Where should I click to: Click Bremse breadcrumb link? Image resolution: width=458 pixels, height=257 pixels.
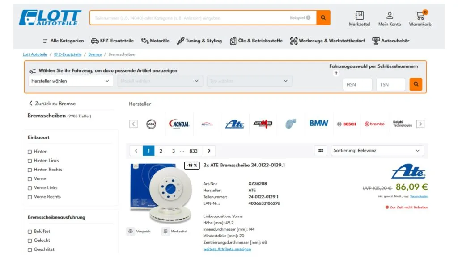(x=95, y=54)
